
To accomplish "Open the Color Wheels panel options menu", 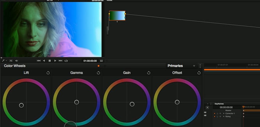I will pyautogui.click(x=200, y=66).
